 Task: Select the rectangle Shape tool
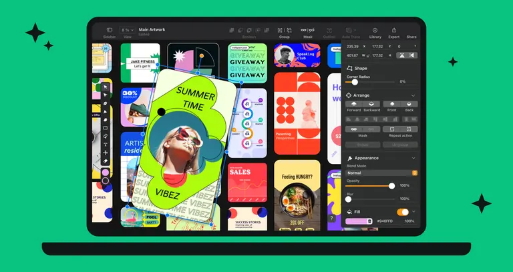pos(106,128)
